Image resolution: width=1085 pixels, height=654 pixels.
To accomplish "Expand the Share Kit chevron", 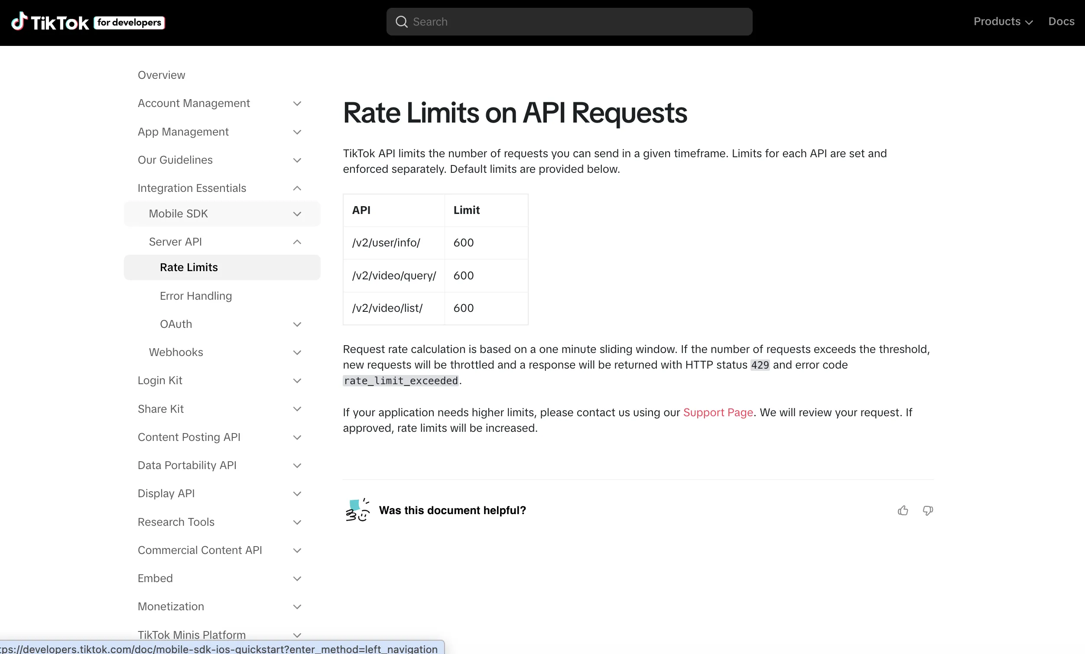I will point(297,409).
